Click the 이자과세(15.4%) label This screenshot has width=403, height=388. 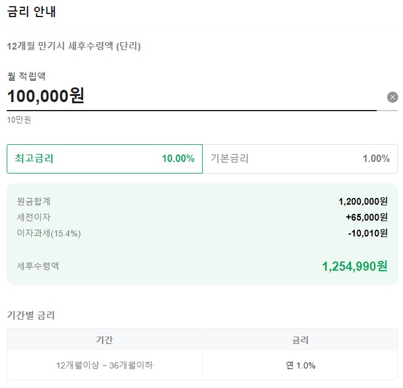pyautogui.click(x=49, y=233)
